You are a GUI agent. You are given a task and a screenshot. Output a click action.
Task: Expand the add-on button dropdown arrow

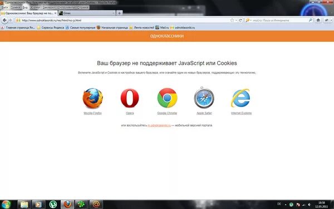click(331, 20)
